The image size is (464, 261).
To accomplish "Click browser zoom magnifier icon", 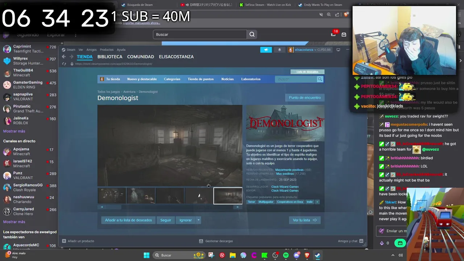I will coord(329,14).
